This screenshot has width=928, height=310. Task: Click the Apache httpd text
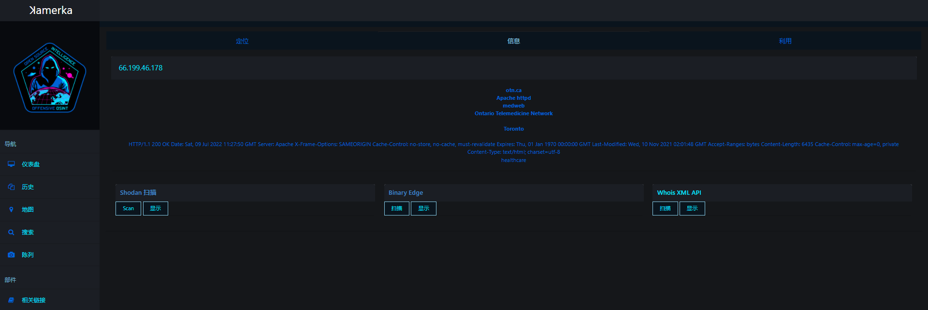click(x=514, y=98)
